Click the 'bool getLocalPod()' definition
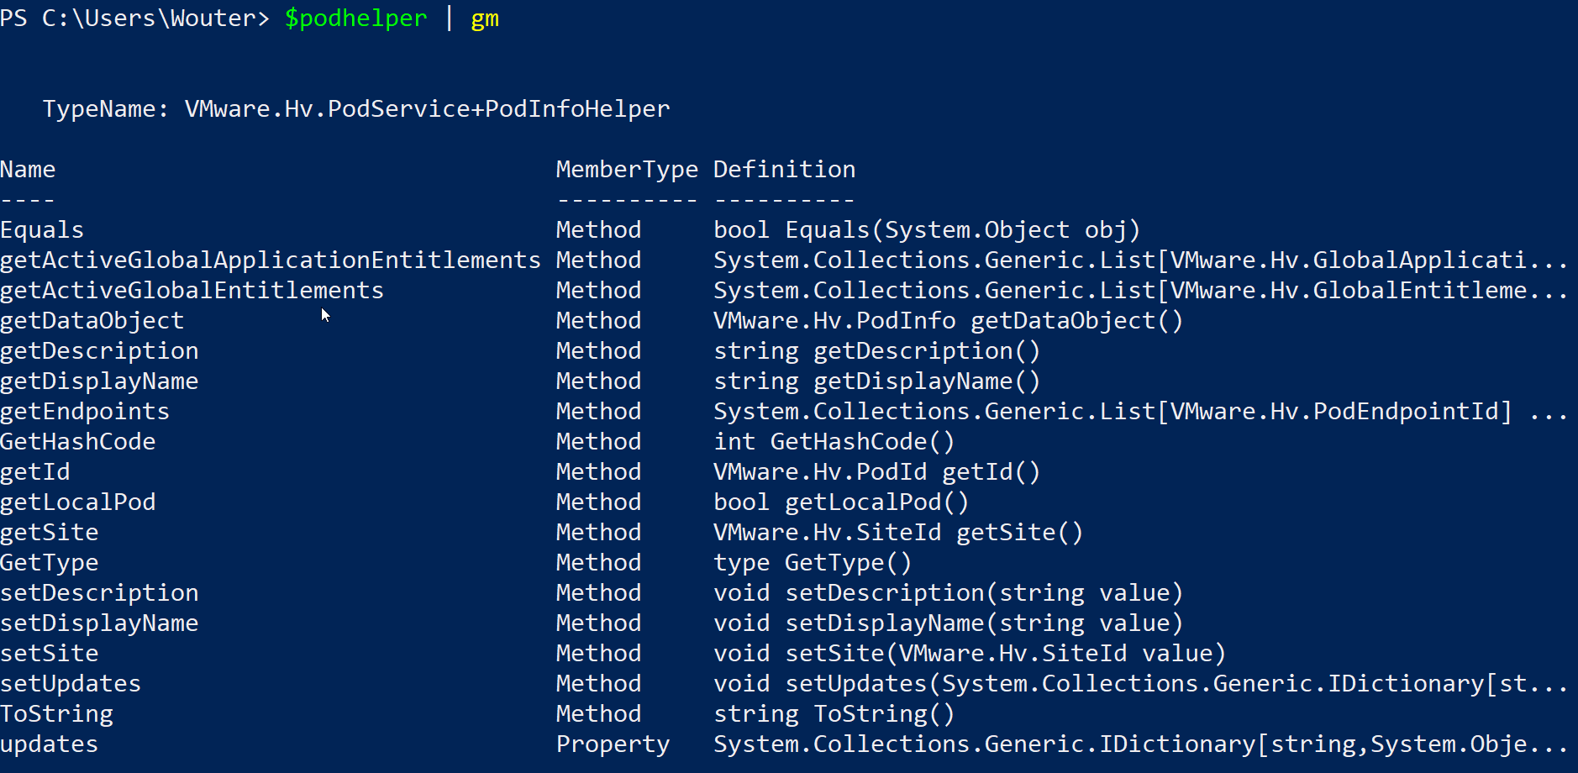Image resolution: width=1578 pixels, height=773 pixels. point(841,502)
